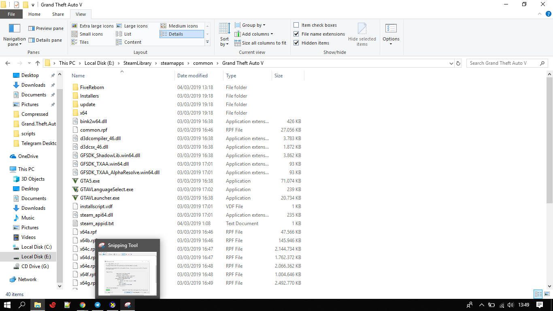Select the GTAVLauncher.exe file
The width and height of the screenshot is (553, 311).
pos(100,198)
